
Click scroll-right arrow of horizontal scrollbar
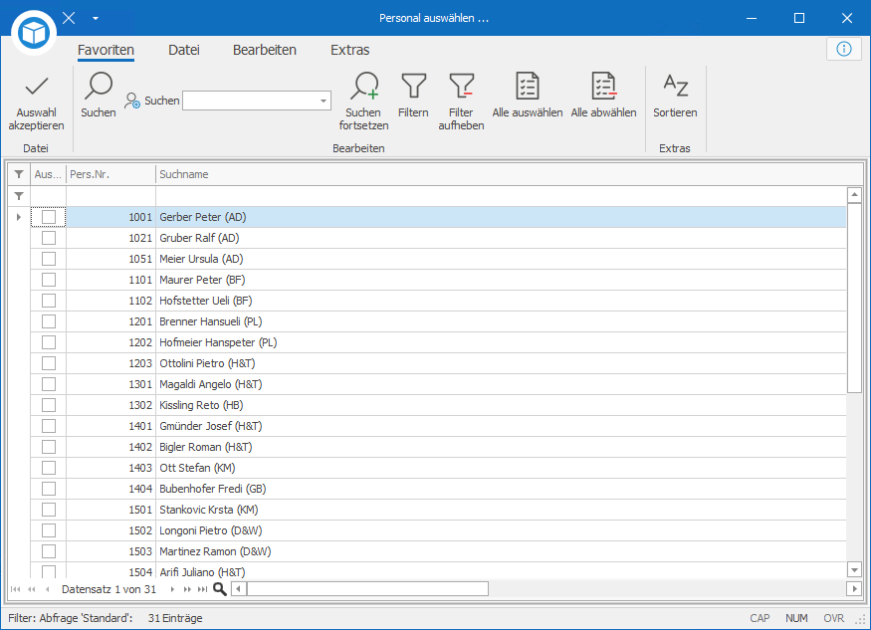854,589
